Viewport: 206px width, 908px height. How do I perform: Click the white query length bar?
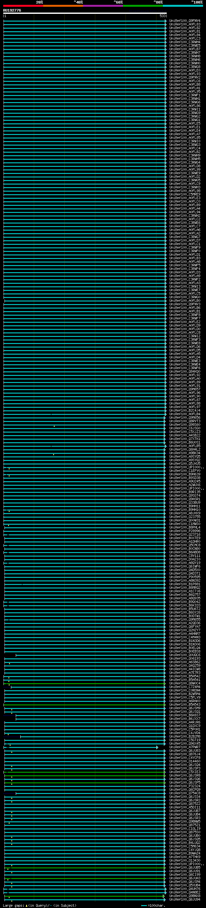point(85,13)
